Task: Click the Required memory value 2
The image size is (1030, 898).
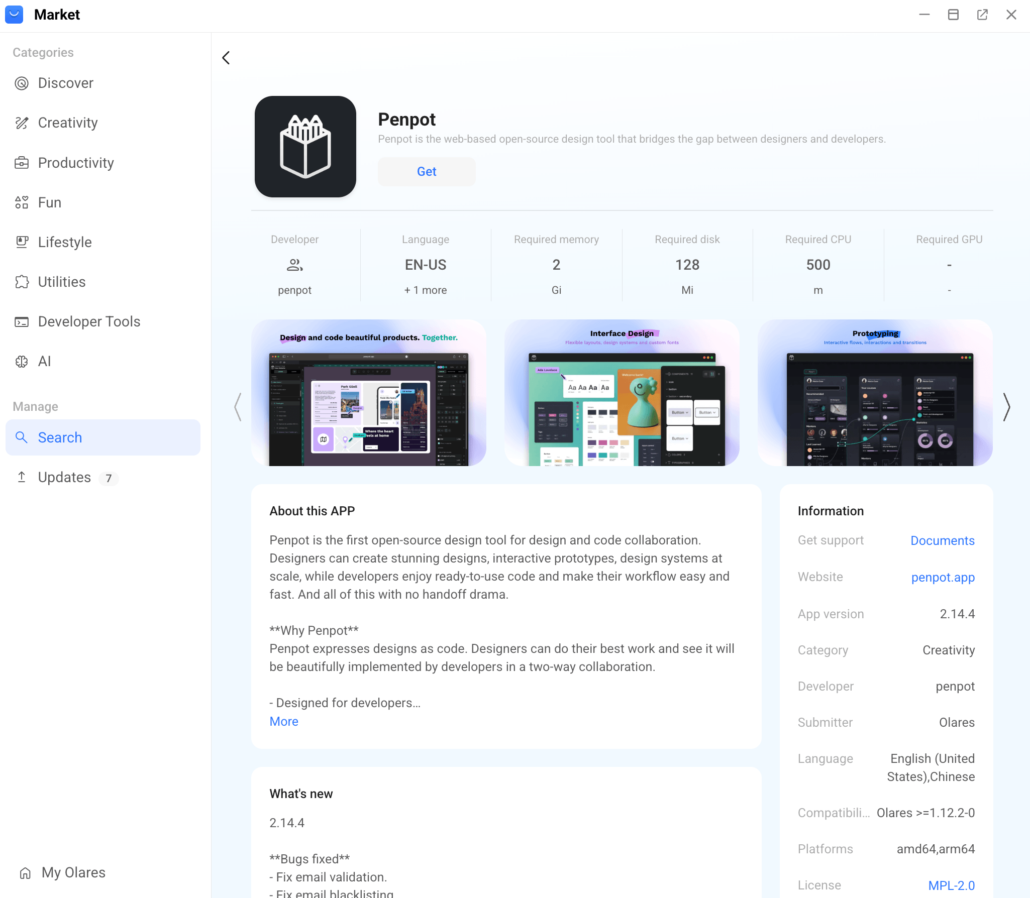Action: [556, 265]
